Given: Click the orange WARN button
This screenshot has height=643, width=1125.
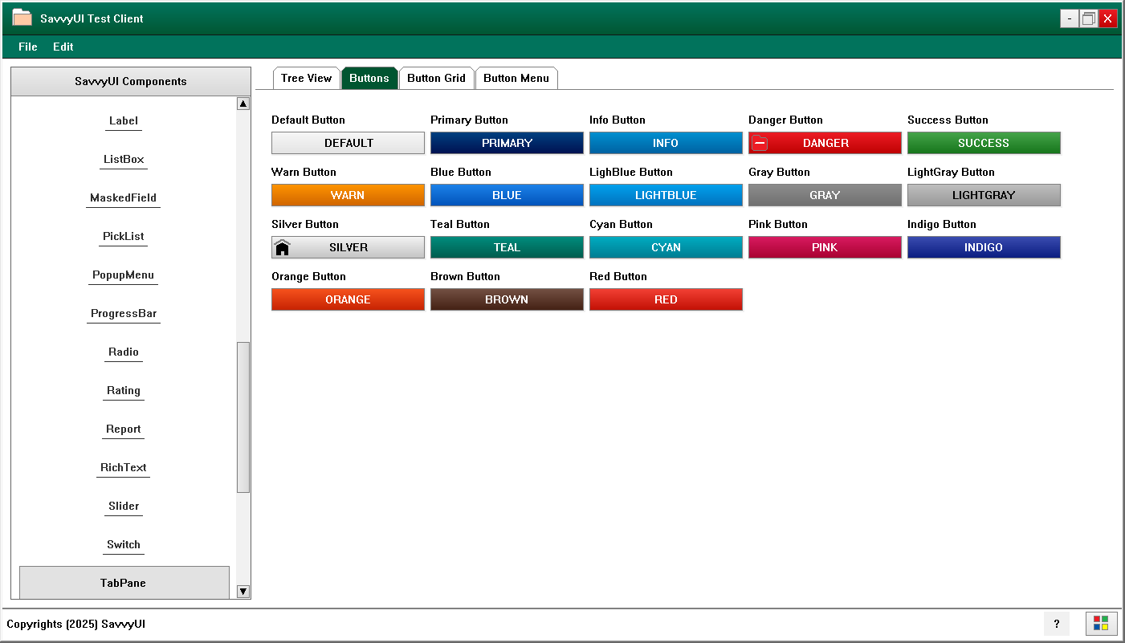Looking at the screenshot, I should click(x=348, y=195).
